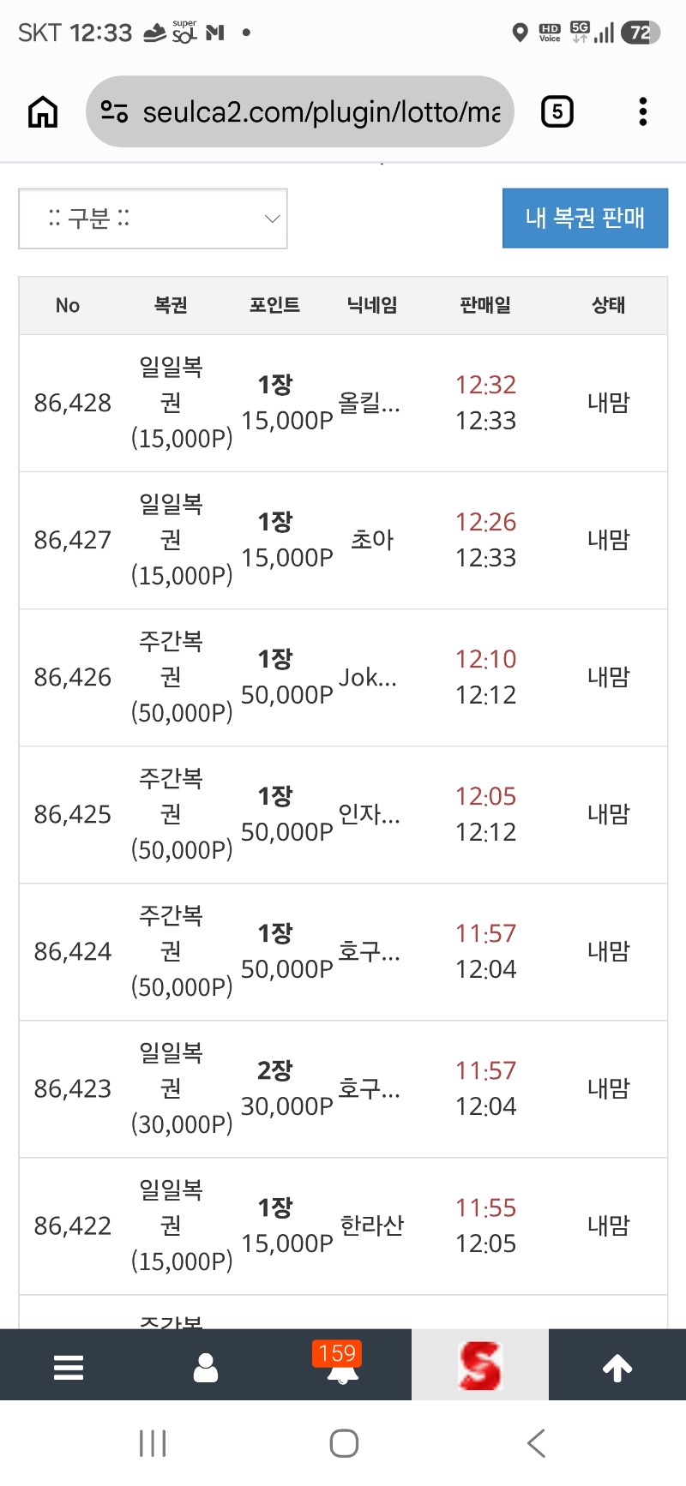Screen dimensions: 686x1486
Task: Click 내맘 status on row 86,423
Action: pos(609,1088)
